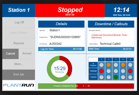
Task: Select the Scan Chassis button
Action: pyautogui.click(x=18, y=33)
